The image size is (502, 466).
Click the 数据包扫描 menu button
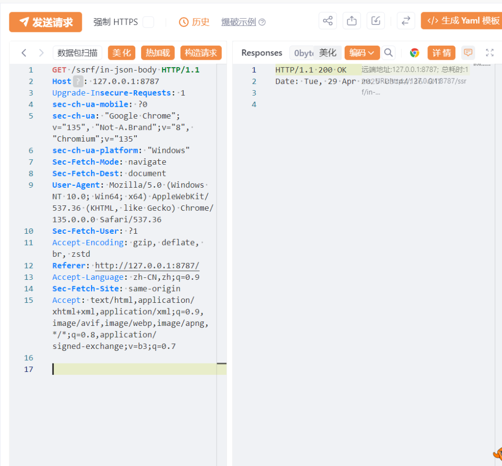click(77, 53)
